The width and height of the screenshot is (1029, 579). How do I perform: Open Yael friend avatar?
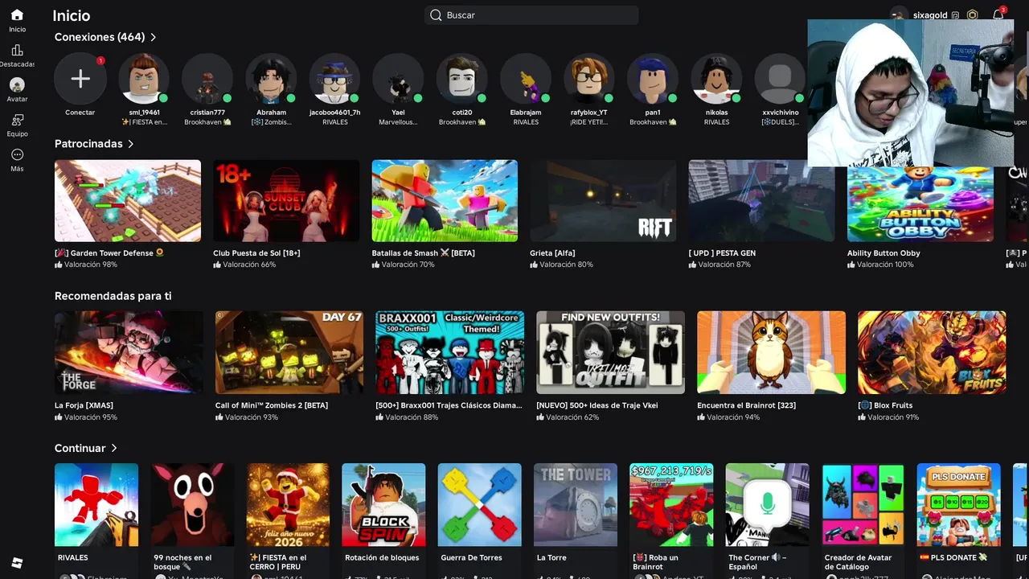point(398,78)
